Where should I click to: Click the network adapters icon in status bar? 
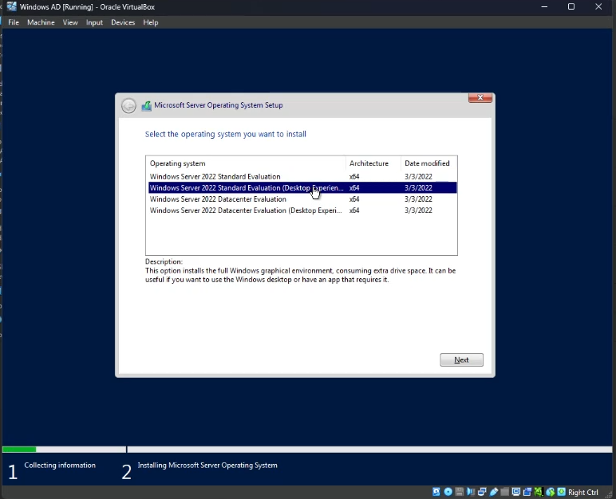pos(482,492)
